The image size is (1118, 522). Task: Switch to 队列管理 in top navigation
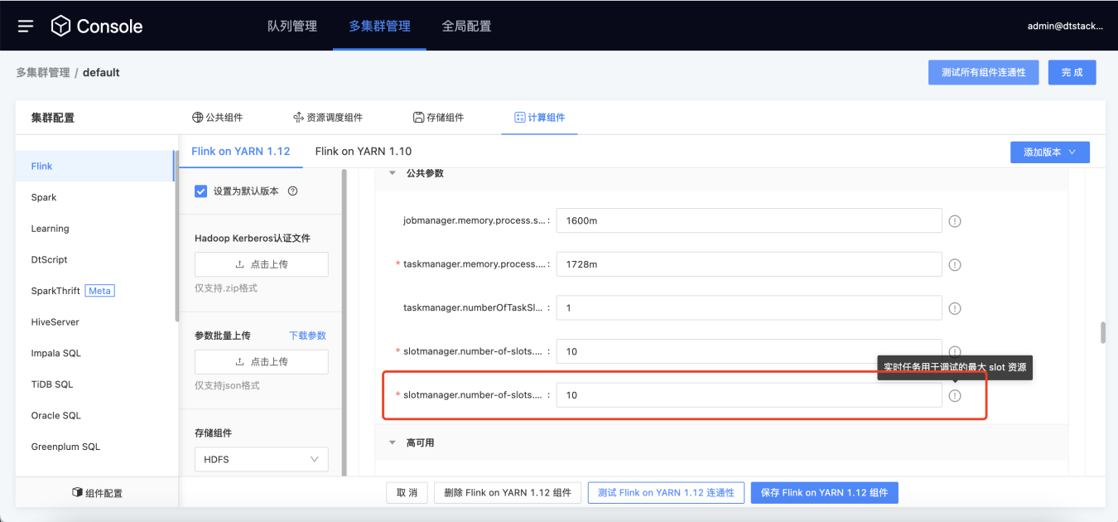[x=292, y=26]
